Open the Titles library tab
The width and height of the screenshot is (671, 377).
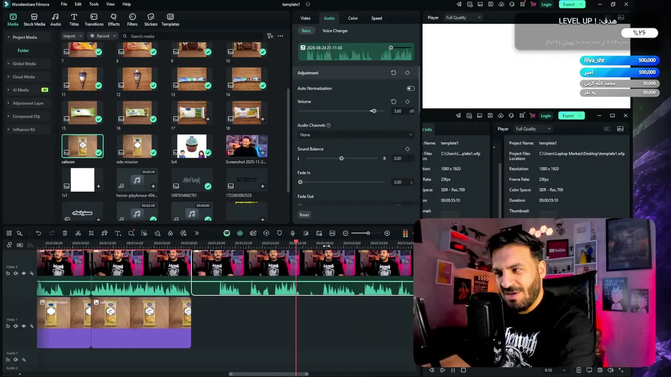[74, 20]
